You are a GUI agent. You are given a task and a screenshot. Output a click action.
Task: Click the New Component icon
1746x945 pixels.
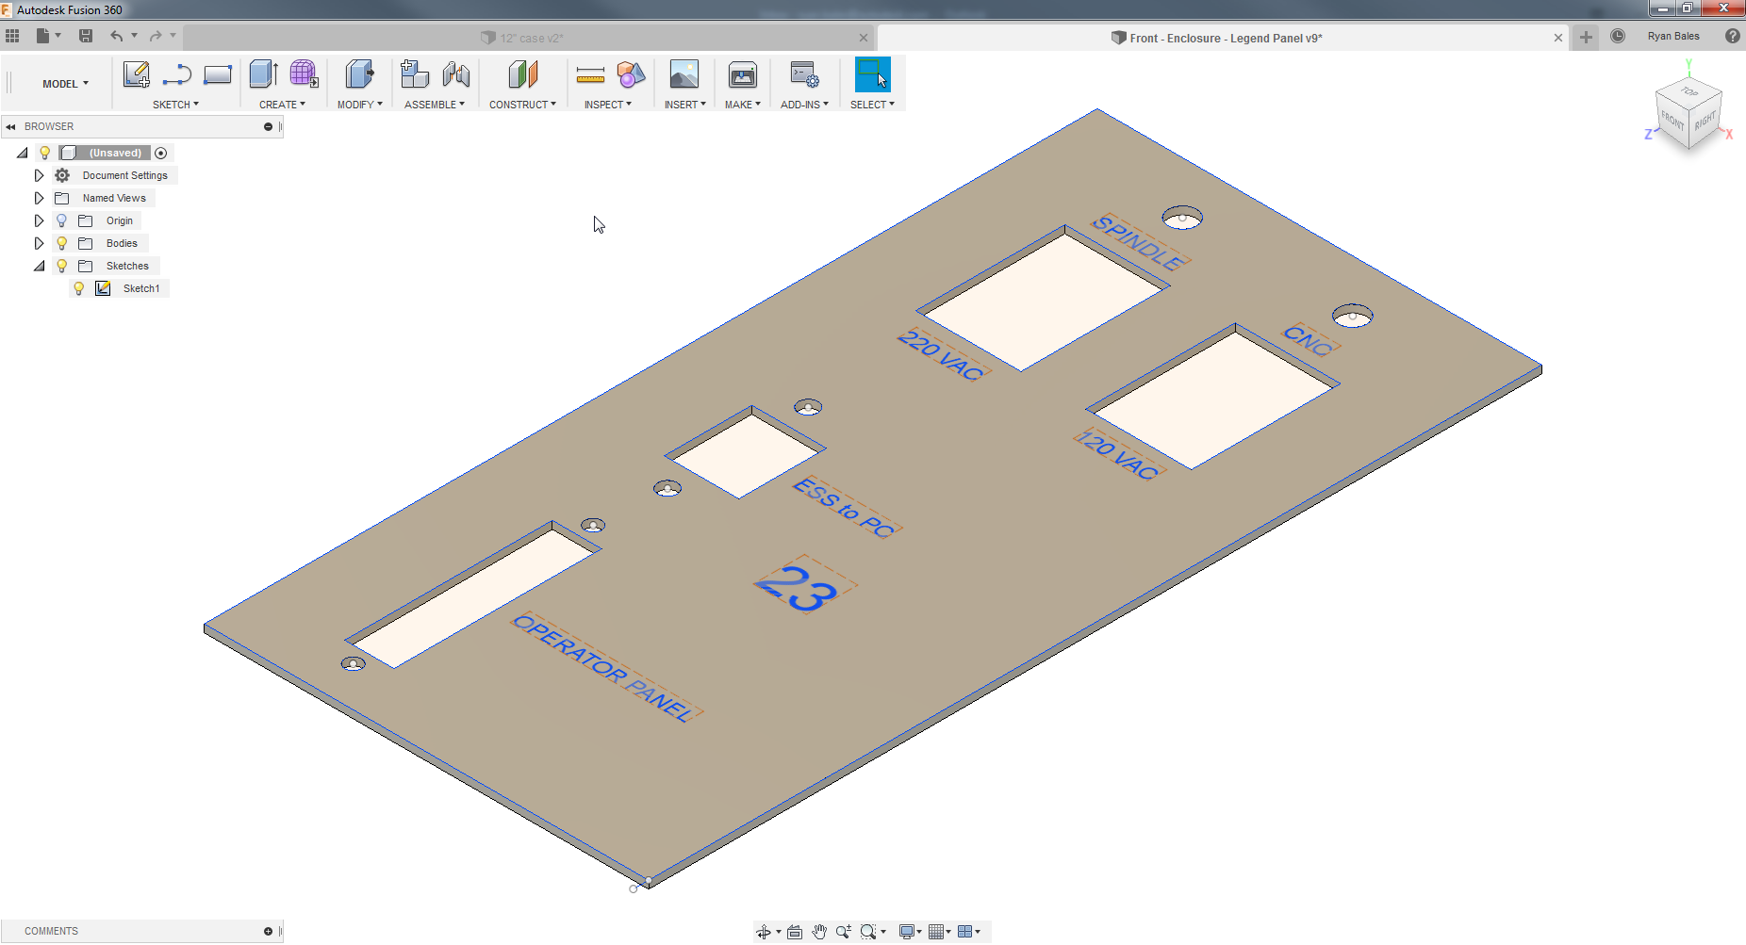(x=415, y=74)
